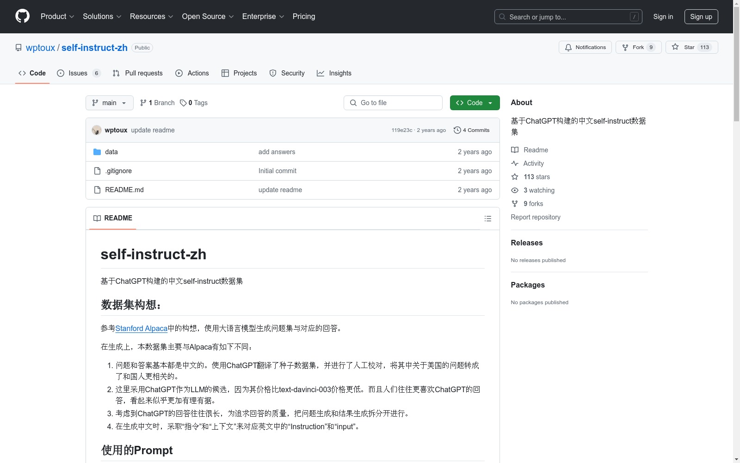Open the Pull requests tab

[138, 73]
